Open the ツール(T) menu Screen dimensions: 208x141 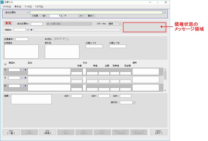28,6
